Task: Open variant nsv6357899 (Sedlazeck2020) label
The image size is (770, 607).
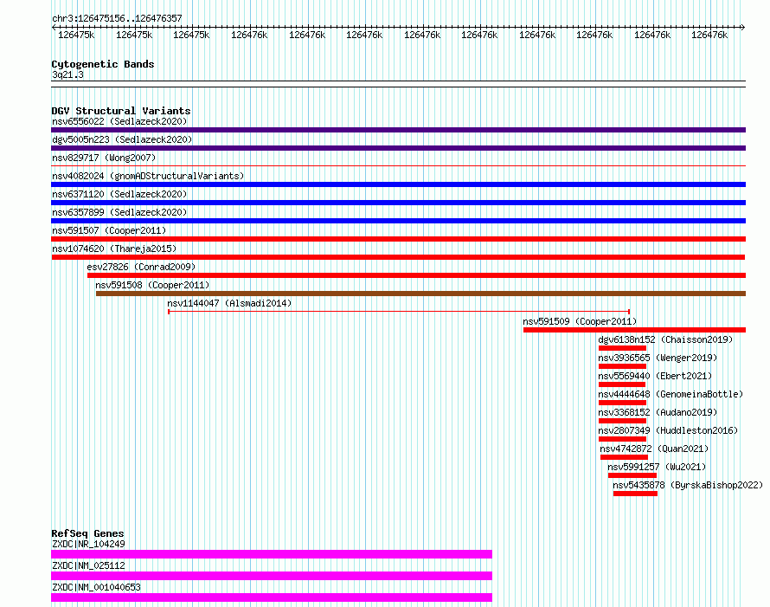Action: click(x=119, y=212)
